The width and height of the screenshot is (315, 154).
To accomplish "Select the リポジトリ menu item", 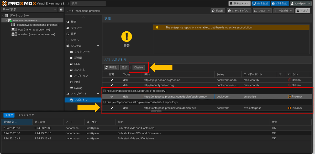I will tap(83, 100).
